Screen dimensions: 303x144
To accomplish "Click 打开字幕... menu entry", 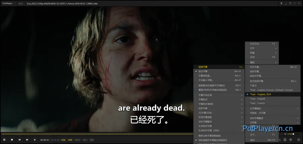I will [x=256, y=67].
